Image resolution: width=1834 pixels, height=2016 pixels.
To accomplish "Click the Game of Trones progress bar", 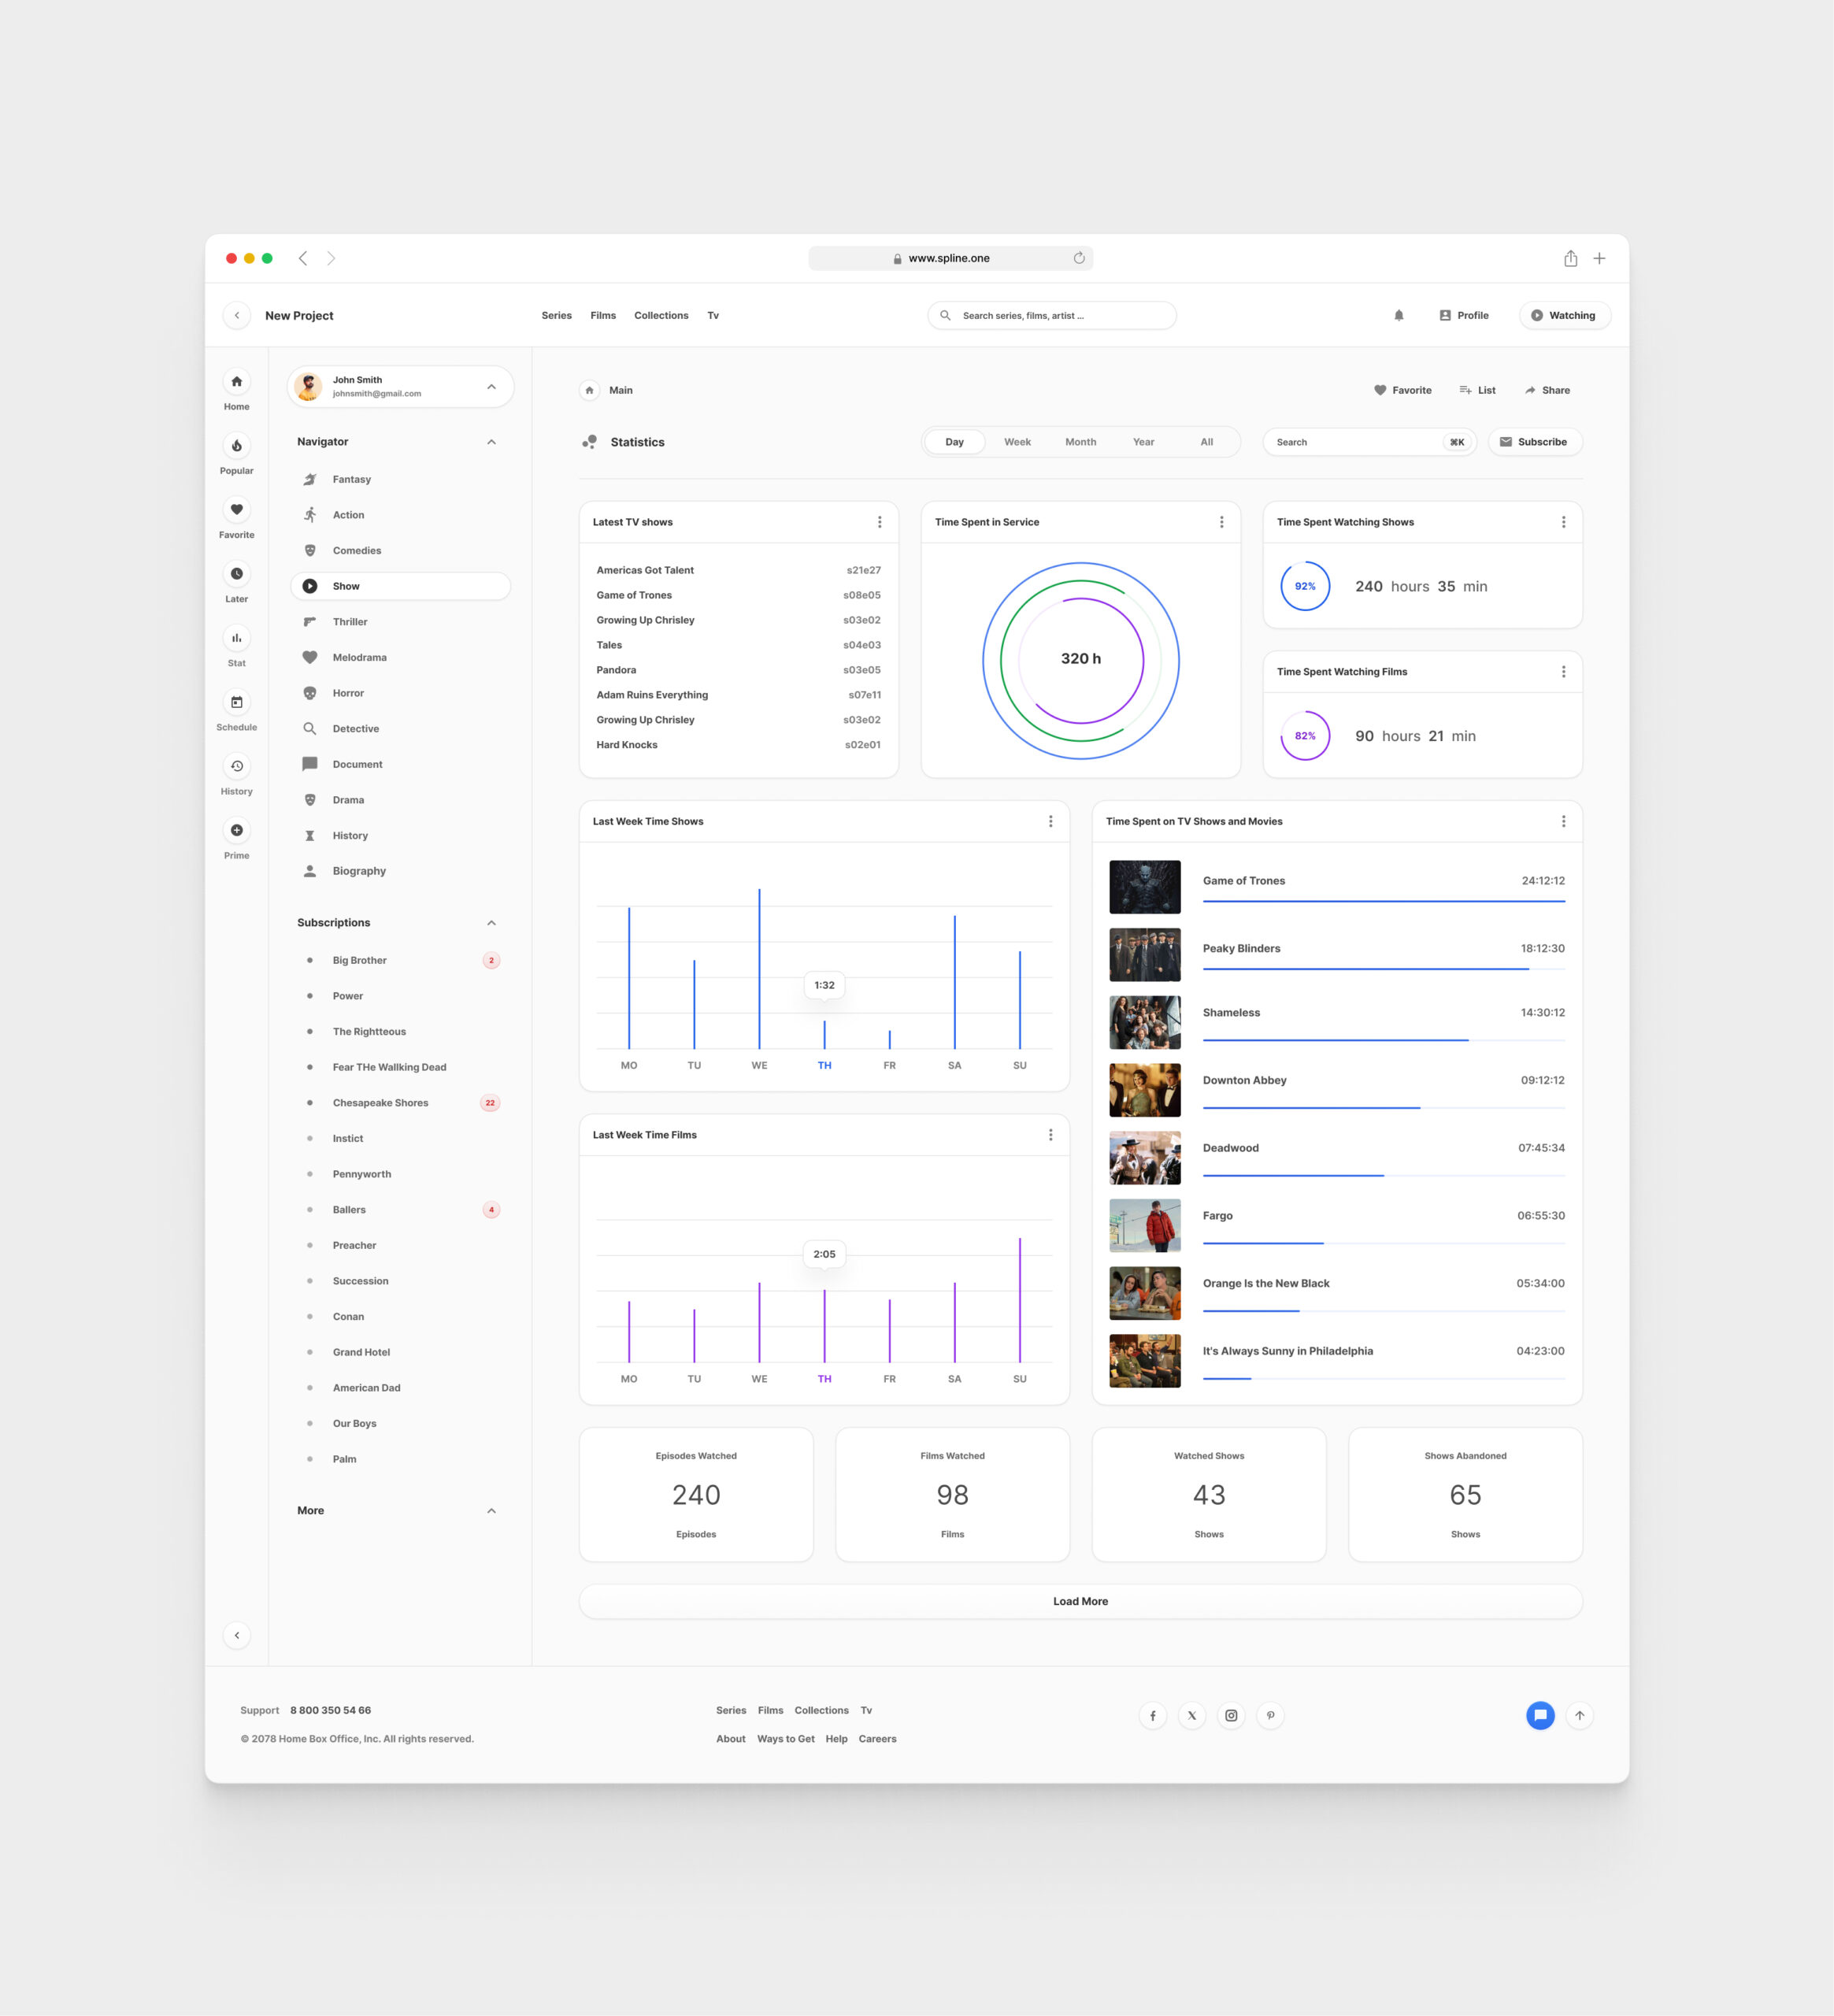I will [1383, 901].
